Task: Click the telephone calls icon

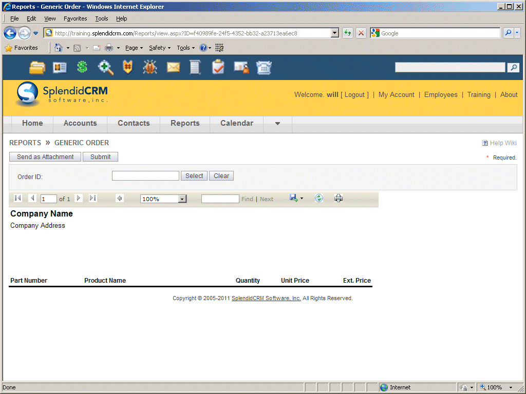Action: [264, 67]
